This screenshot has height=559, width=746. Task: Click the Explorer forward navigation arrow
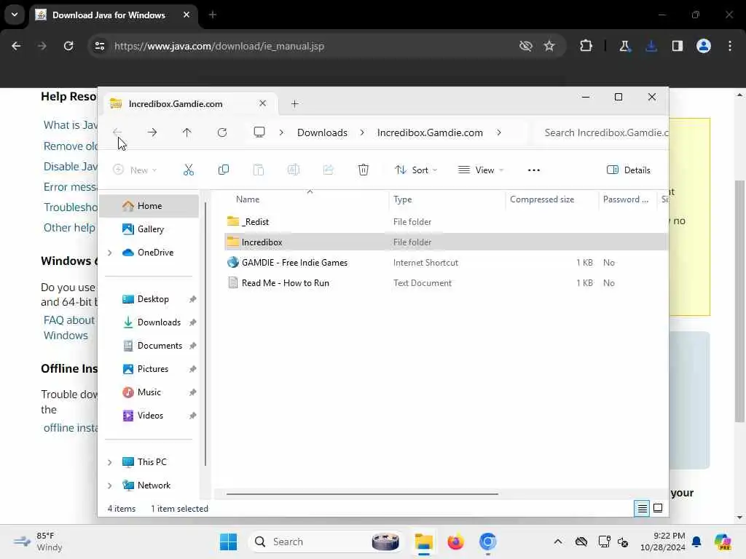coord(152,132)
